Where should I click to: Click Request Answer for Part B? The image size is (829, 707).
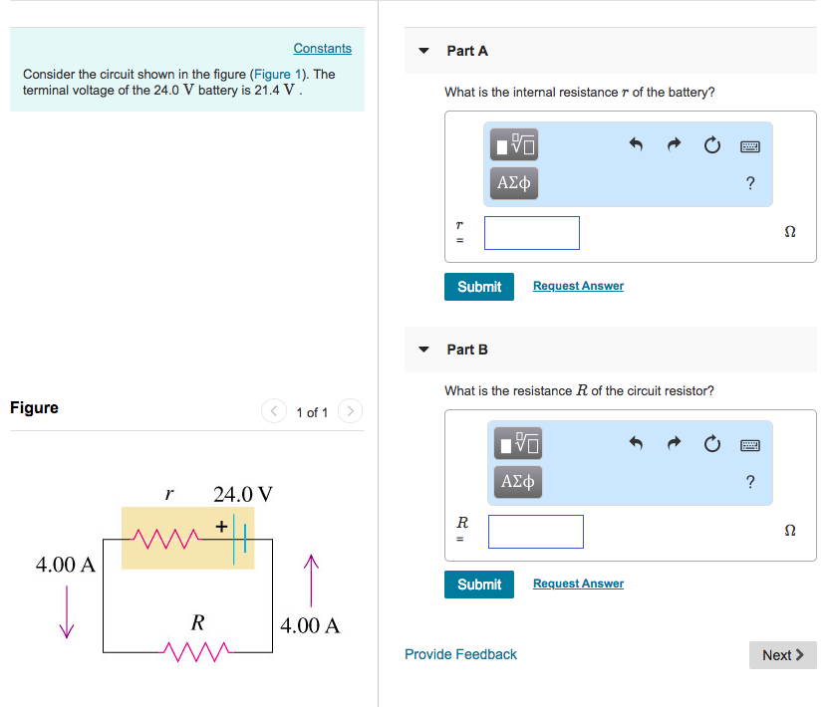(577, 583)
